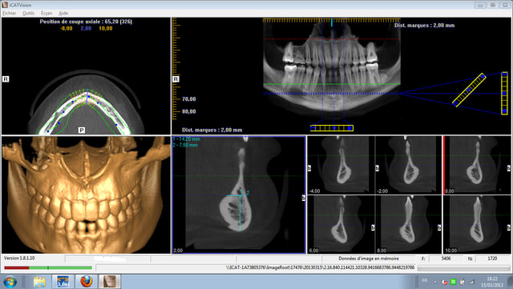Open the Outils menu
Screen dimensions: 513x289
(x=29, y=13)
